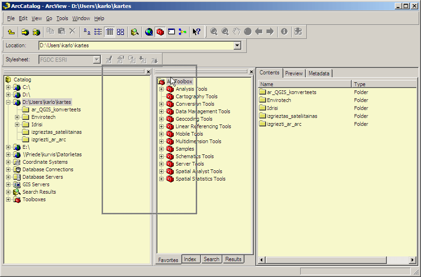
Task: Close the ArcToolbox panel
Action: tap(251, 72)
